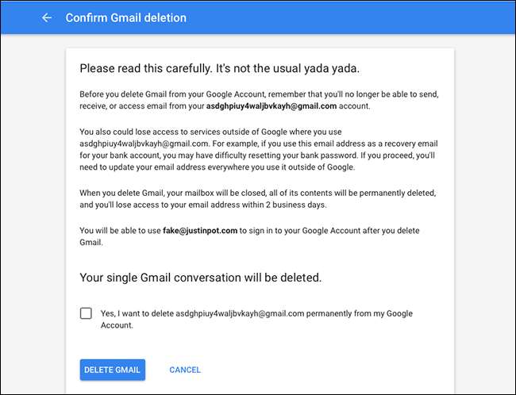
Task: Click "Your single Gmail conversation will be deleted" heading
Action: coord(201,278)
